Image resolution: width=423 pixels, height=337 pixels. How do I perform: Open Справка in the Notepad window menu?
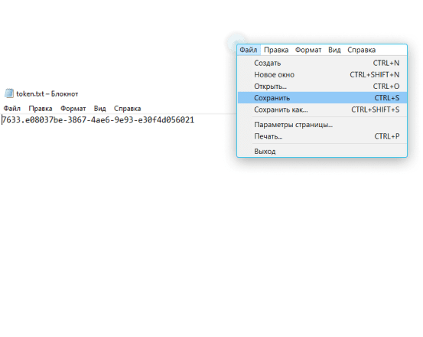127,109
